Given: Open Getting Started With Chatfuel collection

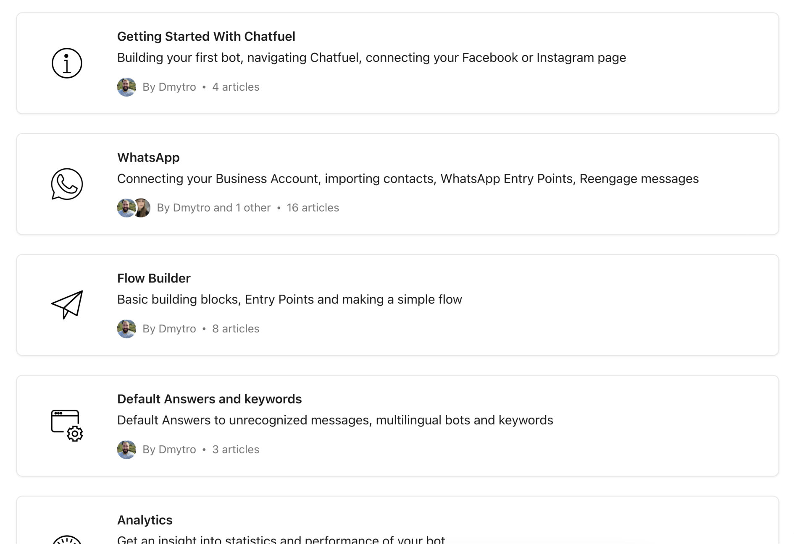Looking at the screenshot, I should (x=206, y=37).
